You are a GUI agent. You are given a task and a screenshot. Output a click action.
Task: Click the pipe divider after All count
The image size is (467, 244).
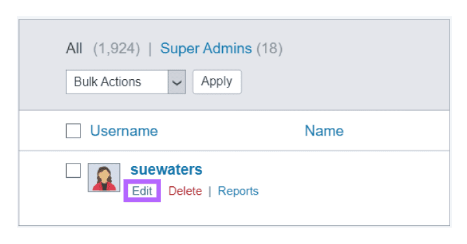click(150, 49)
